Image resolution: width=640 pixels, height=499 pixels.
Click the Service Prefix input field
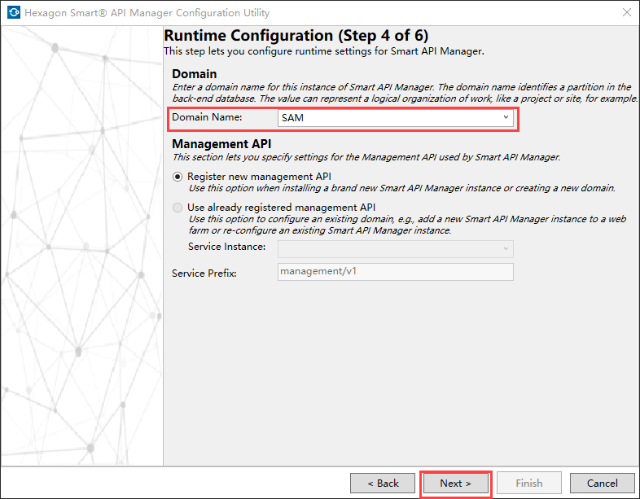click(396, 271)
